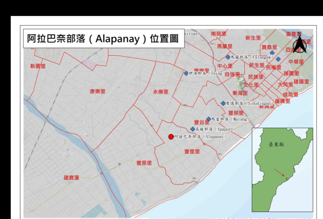
Task: Select the 建農里 label near the river
Action: [72, 177]
